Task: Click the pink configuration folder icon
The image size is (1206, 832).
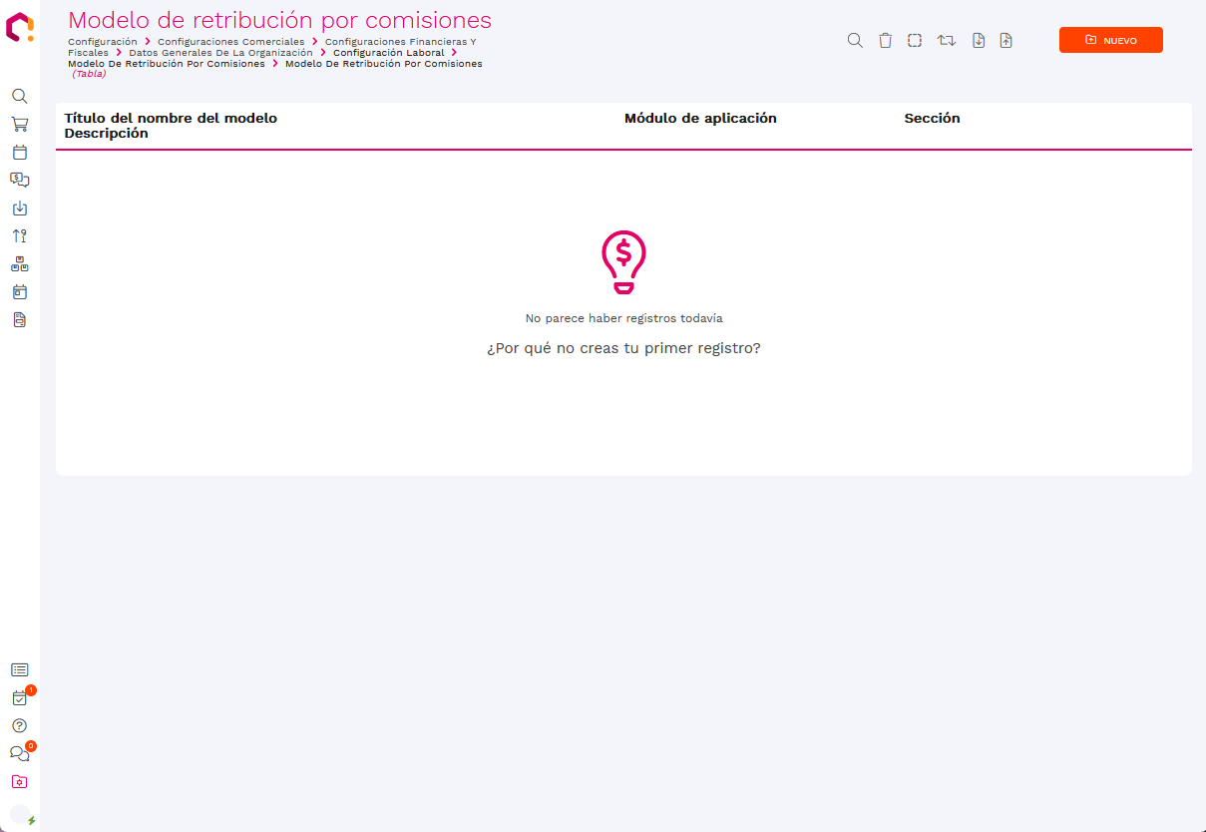Action: (x=19, y=782)
